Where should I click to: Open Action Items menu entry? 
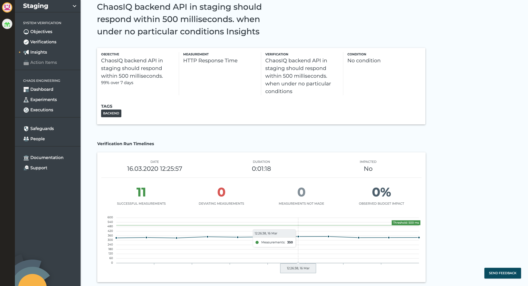click(x=44, y=62)
